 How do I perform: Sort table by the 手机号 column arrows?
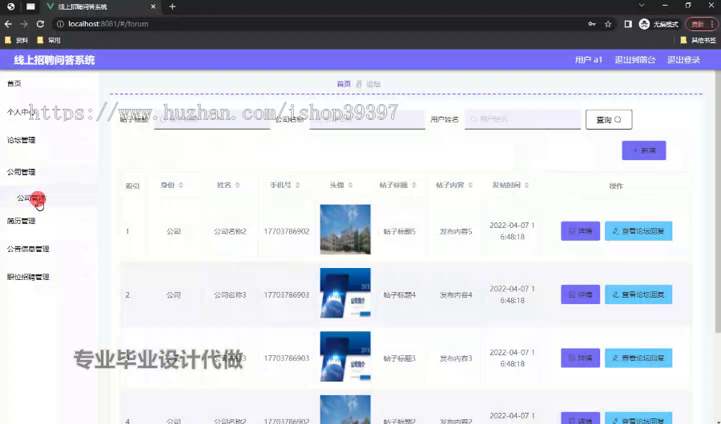pos(297,185)
